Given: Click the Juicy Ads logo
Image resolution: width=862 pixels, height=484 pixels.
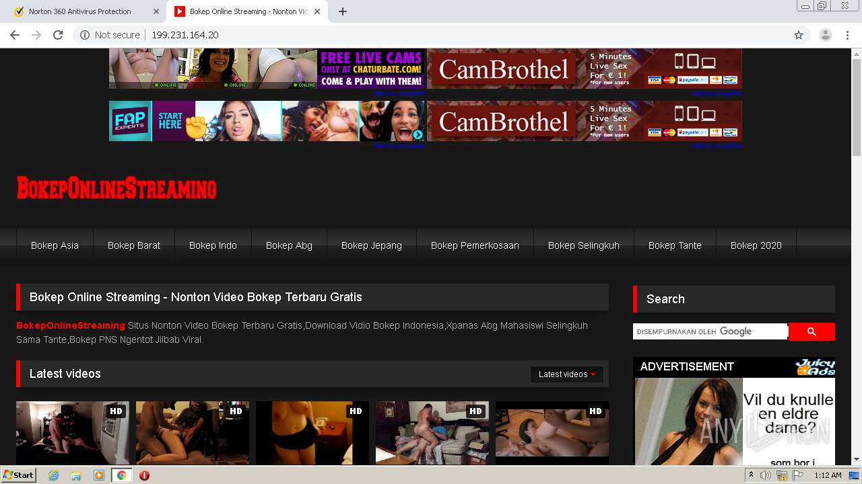Looking at the screenshot, I should 815,367.
